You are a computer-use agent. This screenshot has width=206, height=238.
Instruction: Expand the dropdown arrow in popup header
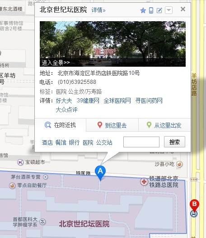pos(169,10)
